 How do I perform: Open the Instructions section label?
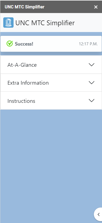[21, 101]
